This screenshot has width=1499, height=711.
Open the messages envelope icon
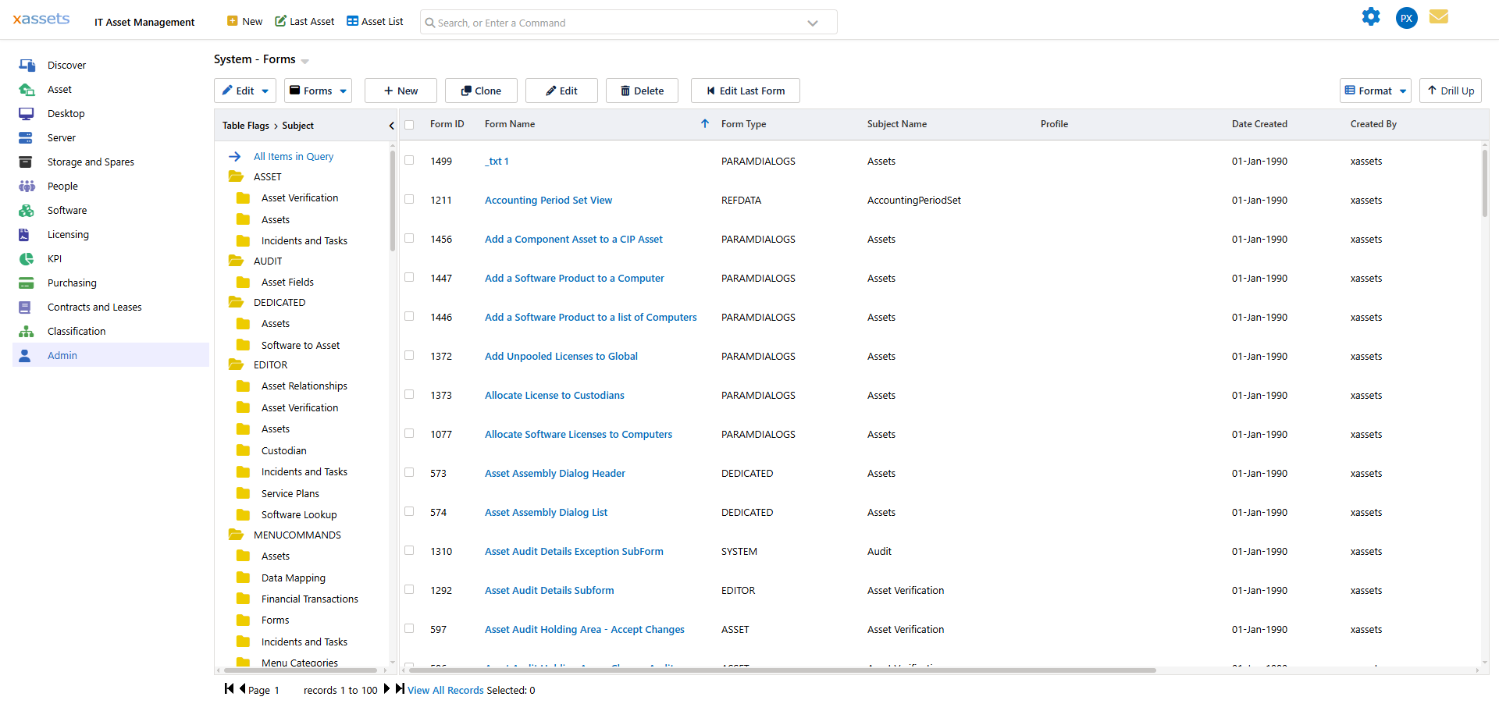point(1439,16)
